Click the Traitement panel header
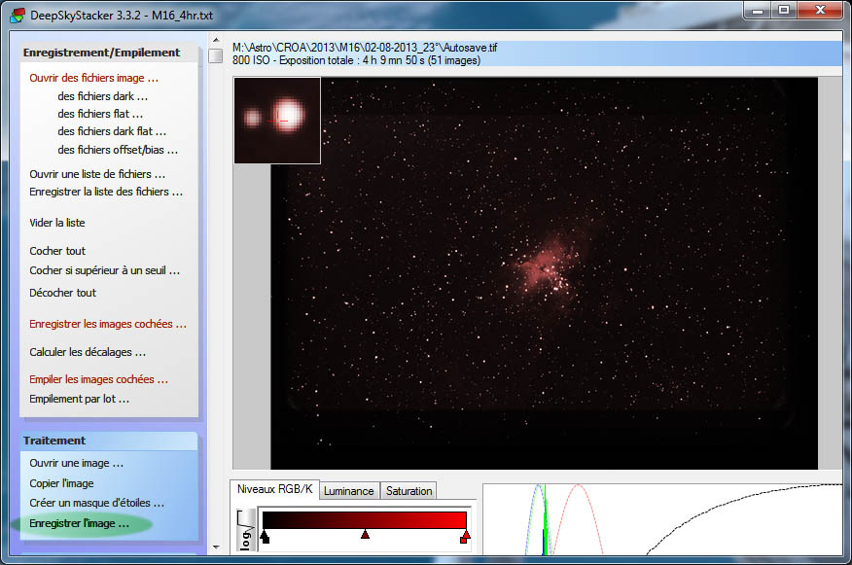 coord(109,441)
